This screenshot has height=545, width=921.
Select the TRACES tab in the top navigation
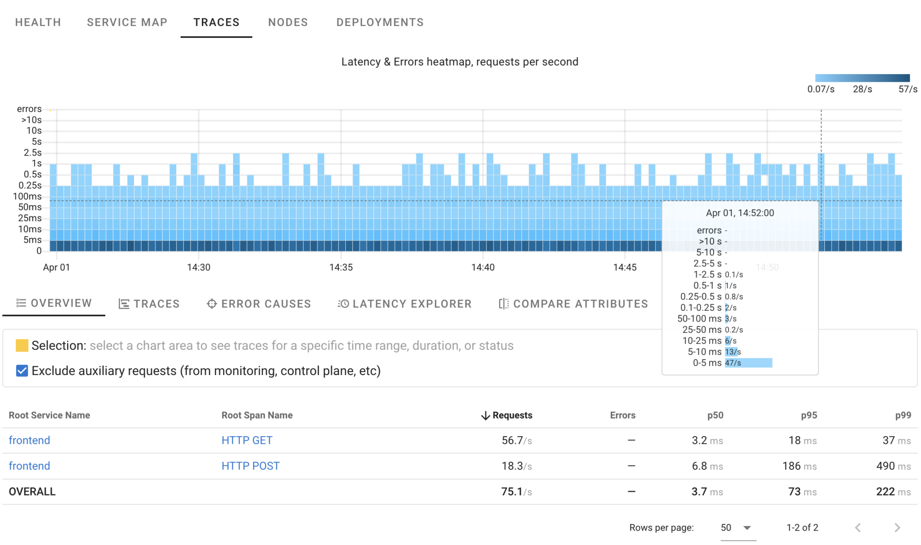click(x=216, y=22)
